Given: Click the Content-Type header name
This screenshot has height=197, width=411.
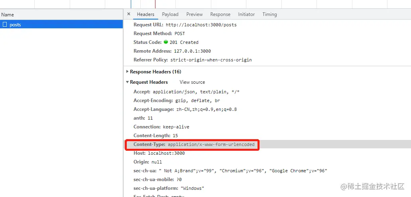Looking at the screenshot, I should tap(149, 144).
